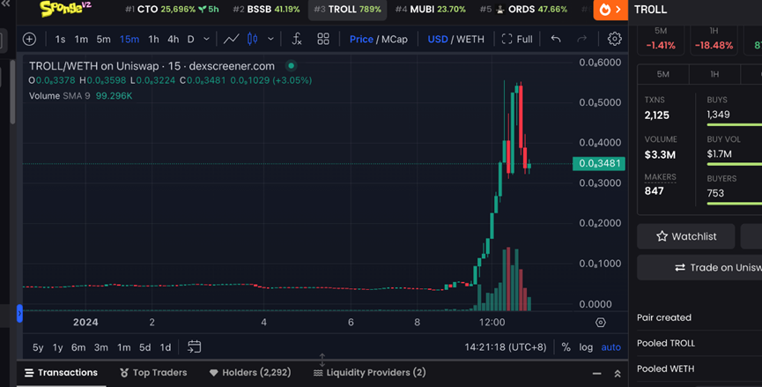Toggle denomination to USD
The height and width of the screenshot is (387, 762).
(x=437, y=39)
